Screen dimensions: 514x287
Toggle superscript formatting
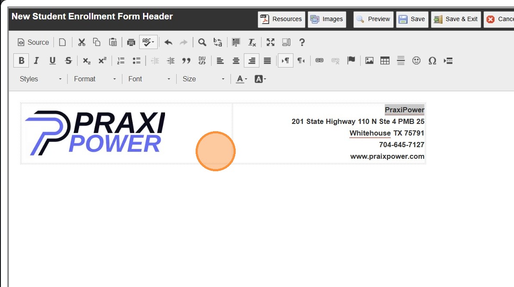click(102, 61)
